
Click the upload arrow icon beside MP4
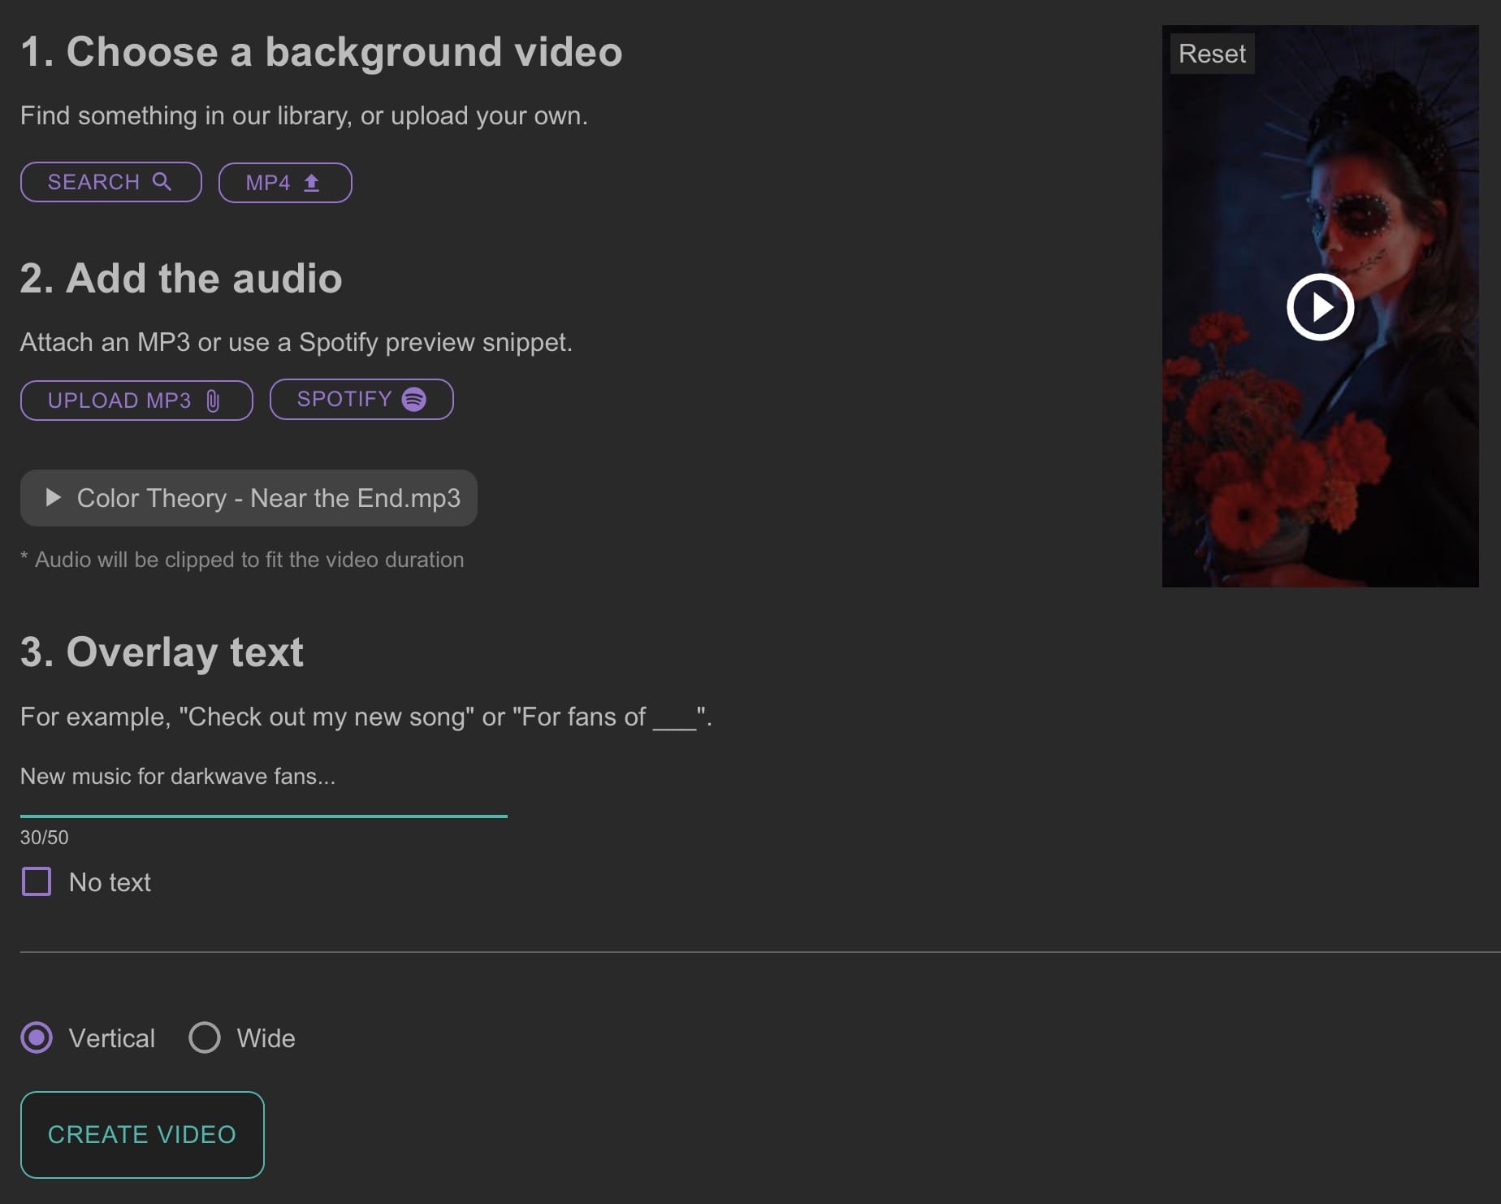311,183
